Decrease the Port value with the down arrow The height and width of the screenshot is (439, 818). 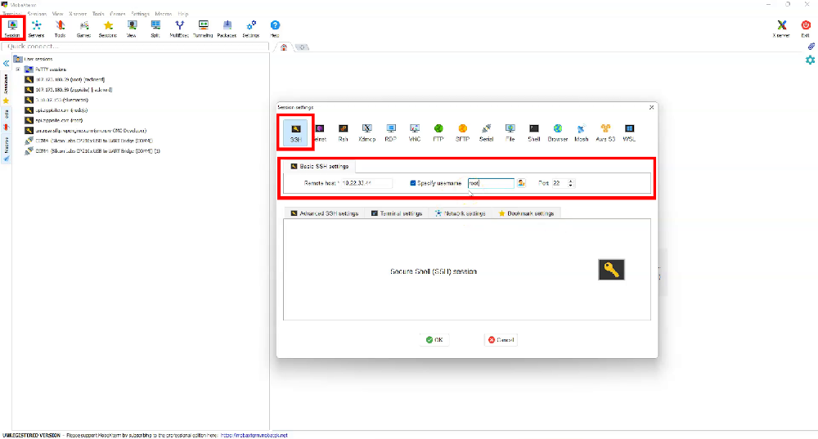click(x=571, y=185)
